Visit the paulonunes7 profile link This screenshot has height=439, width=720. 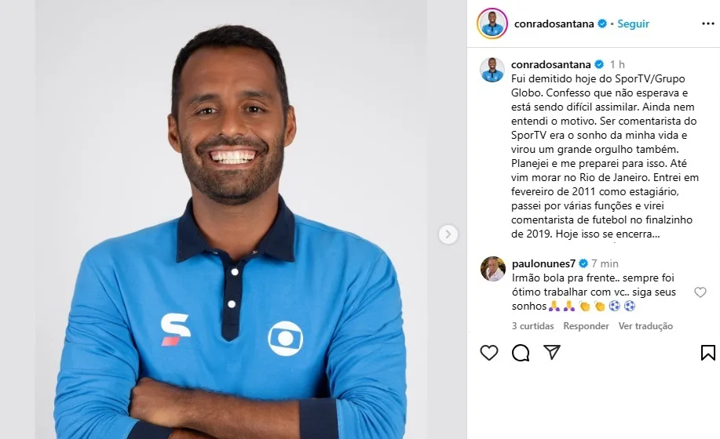[x=543, y=263]
